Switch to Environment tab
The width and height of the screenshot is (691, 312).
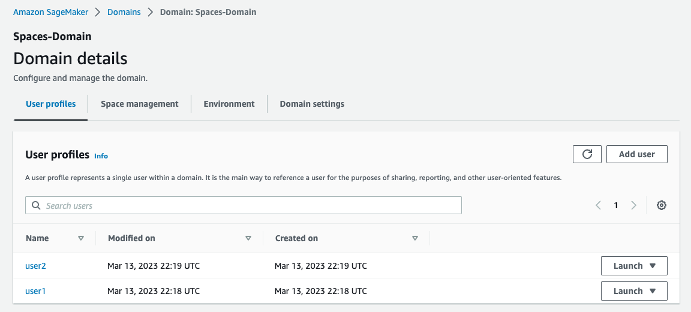pos(229,104)
